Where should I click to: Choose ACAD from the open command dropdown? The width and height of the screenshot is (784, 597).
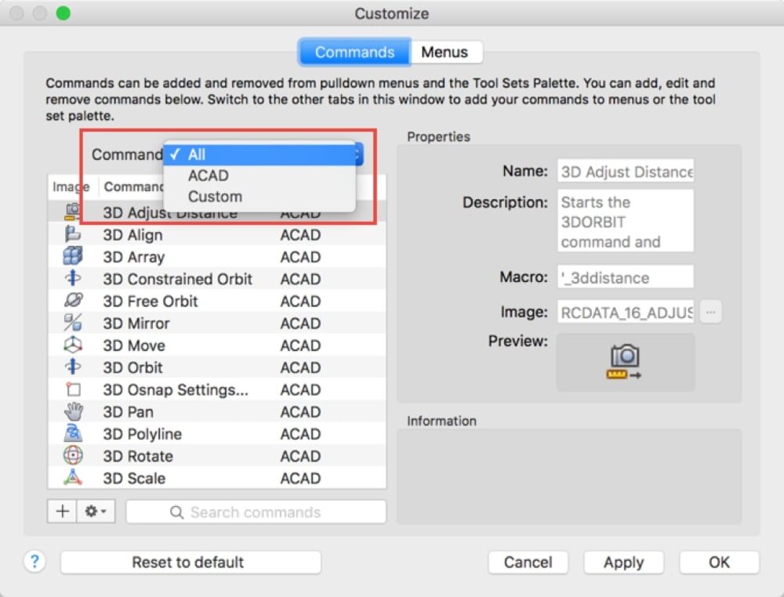[208, 175]
